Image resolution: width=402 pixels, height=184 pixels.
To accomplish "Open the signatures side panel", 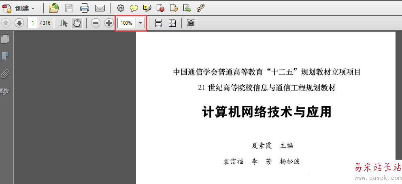I will (x=5, y=91).
